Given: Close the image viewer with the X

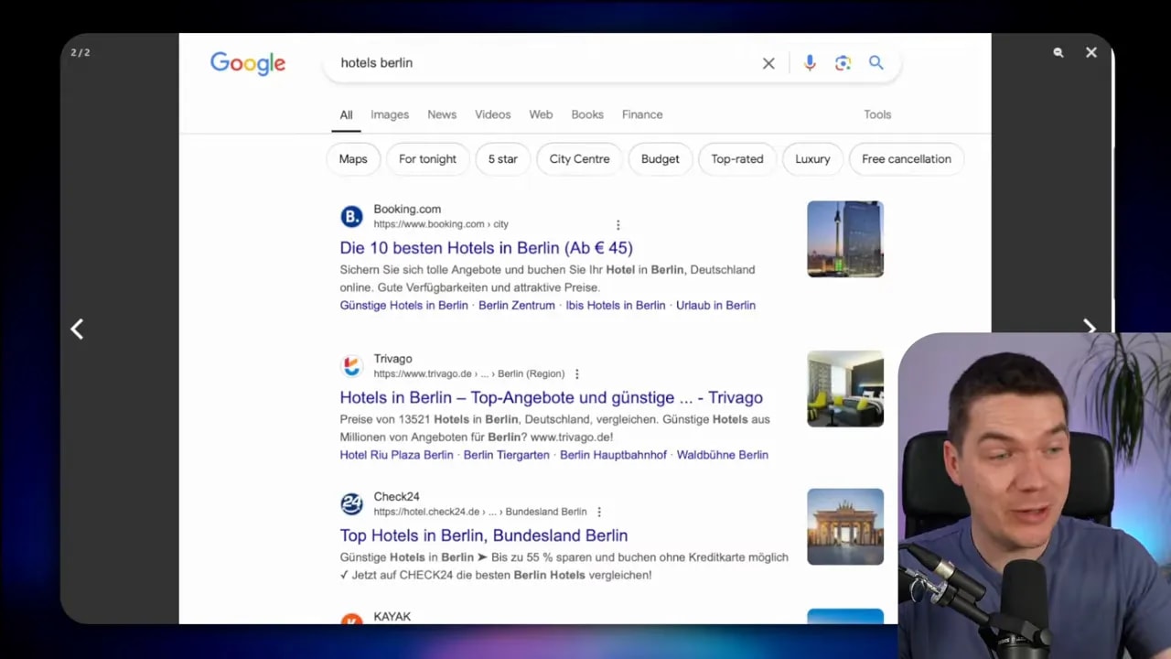Looking at the screenshot, I should (x=1091, y=53).
